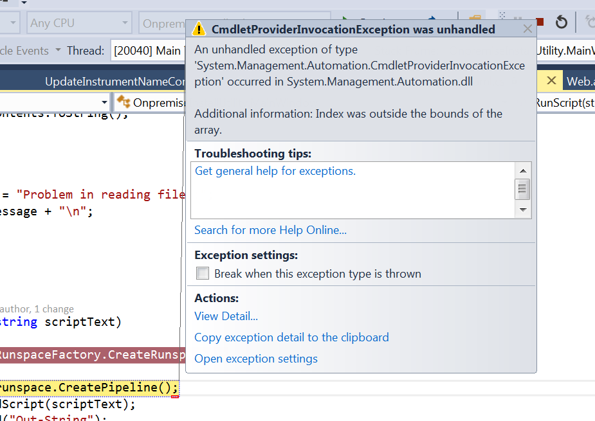Click the down arrow on the Troubleshooting tips scrollbar
Screen dimensions: 595x421
pos(523,210)
